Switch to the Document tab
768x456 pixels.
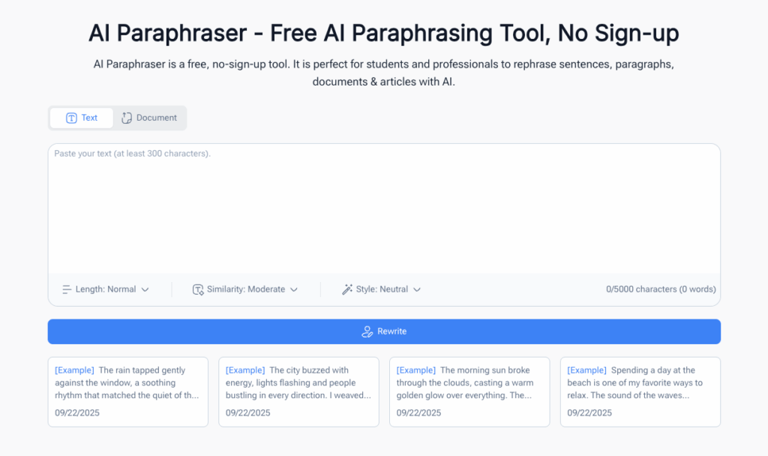149,118
